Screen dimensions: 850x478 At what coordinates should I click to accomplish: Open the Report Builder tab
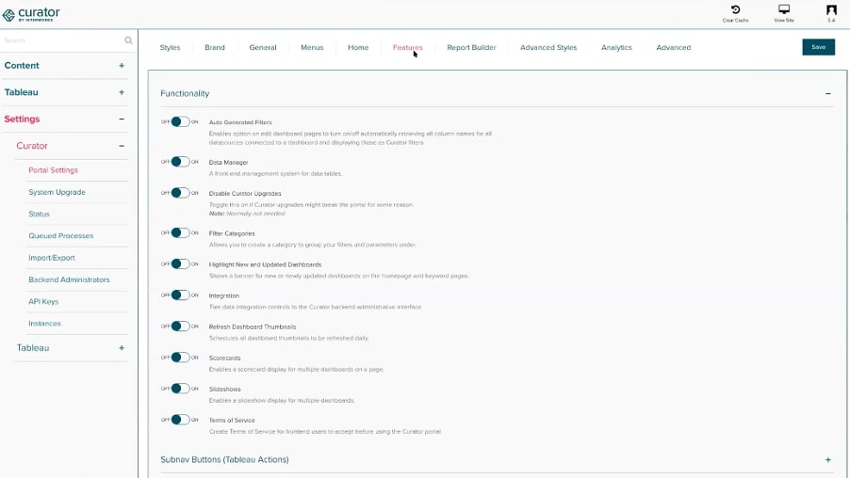471,48
